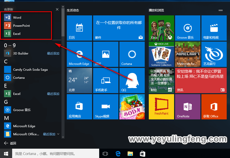Dismiss the 有更新 section with X
Viewport: 230px width, 158px height.
(x=57, y=9)
